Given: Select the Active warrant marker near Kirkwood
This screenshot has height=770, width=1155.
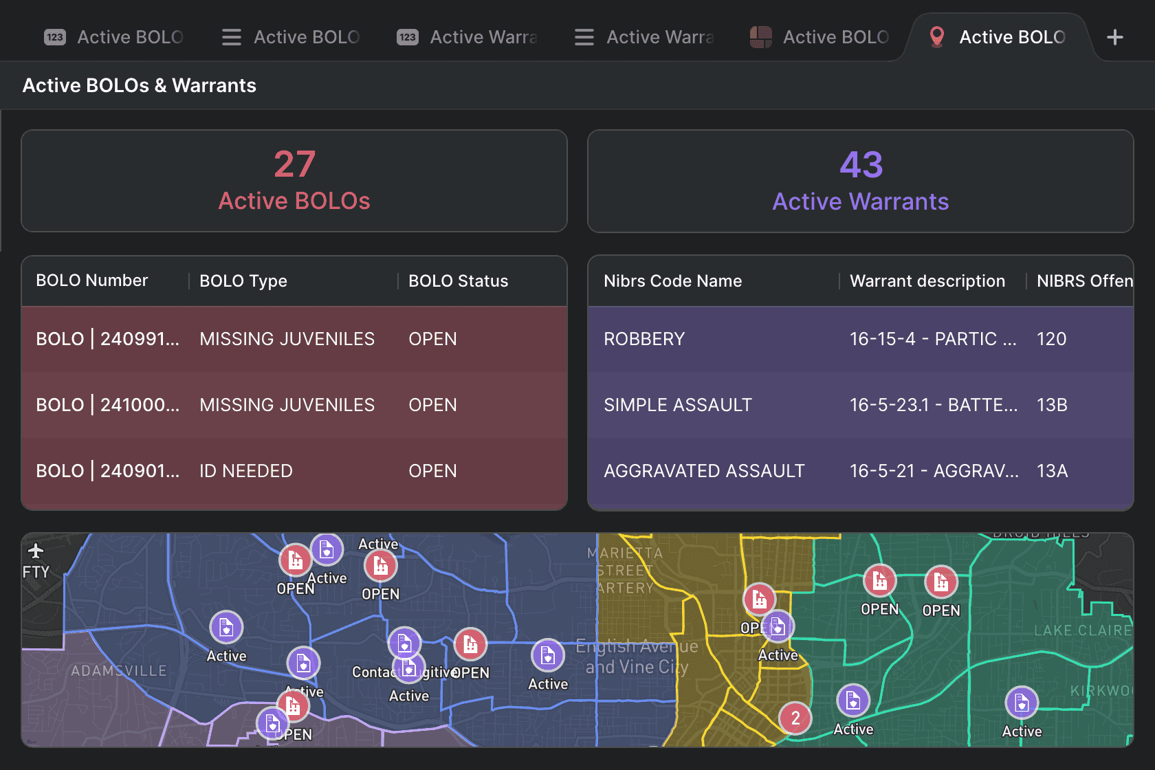Looking at the screenshot, I should coord(1021,703).
